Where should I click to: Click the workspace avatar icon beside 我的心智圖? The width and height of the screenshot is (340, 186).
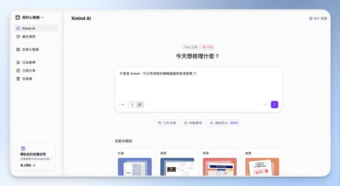pyautogui.click(x=18, y=18)
